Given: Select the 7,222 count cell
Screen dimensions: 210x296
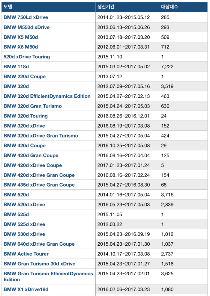Looking at the screenshot, I should point(167,67).
